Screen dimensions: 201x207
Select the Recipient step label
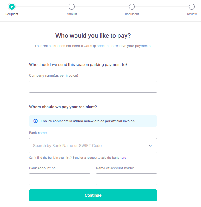click(x=12, y=14)
